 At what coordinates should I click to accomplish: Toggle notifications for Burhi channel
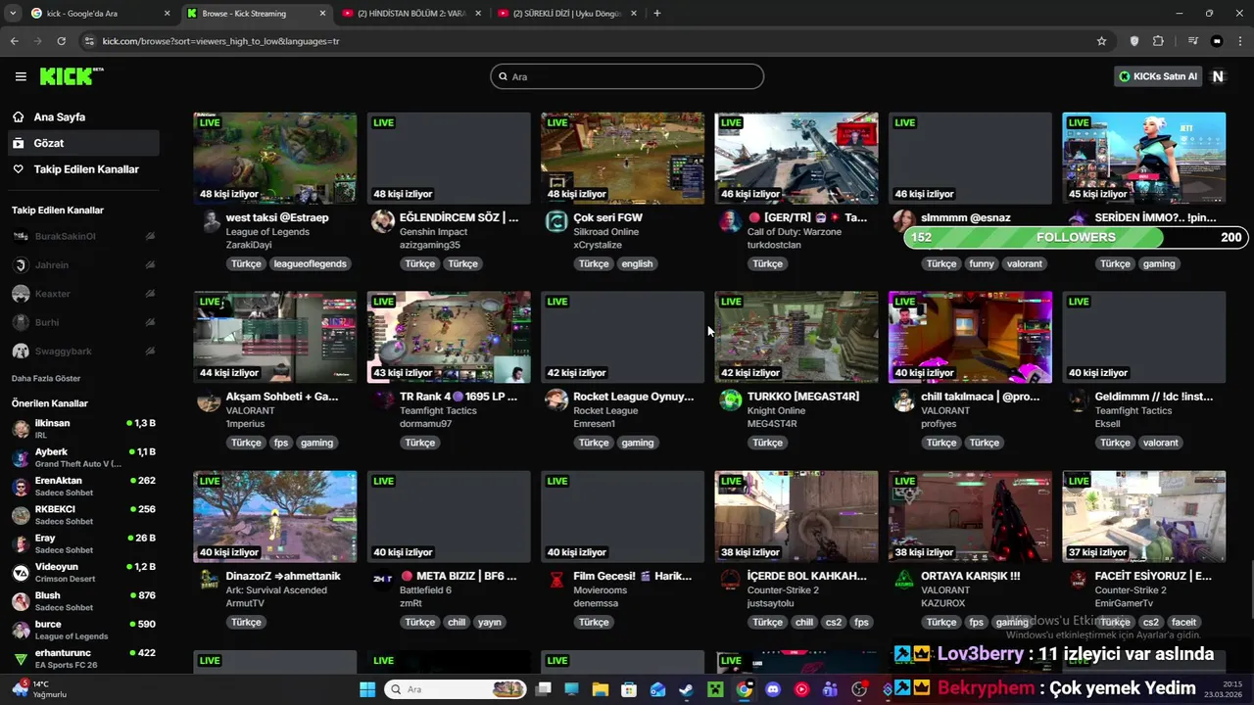point(150,322)
